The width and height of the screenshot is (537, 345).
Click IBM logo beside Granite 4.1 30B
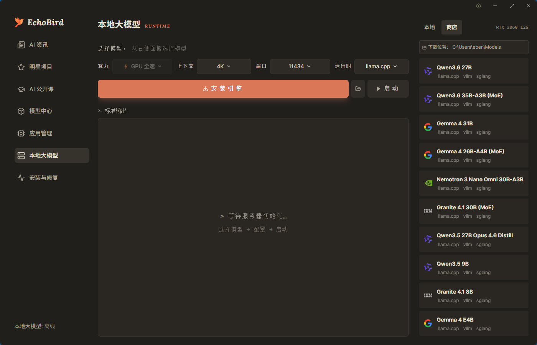click(428, 211)
